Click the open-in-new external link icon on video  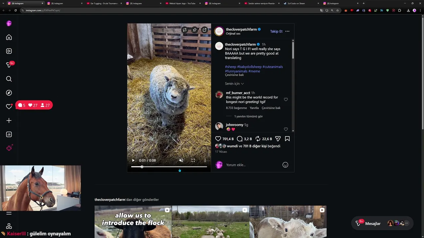pyautogui.click(x=204, y=30)
